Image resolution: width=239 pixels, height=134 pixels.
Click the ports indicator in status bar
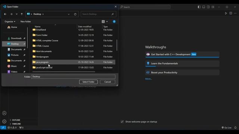click(21, 128)
